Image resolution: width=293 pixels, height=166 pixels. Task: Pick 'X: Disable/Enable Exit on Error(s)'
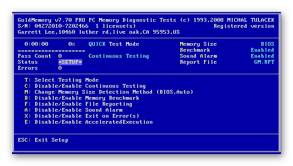coord(82,116)
